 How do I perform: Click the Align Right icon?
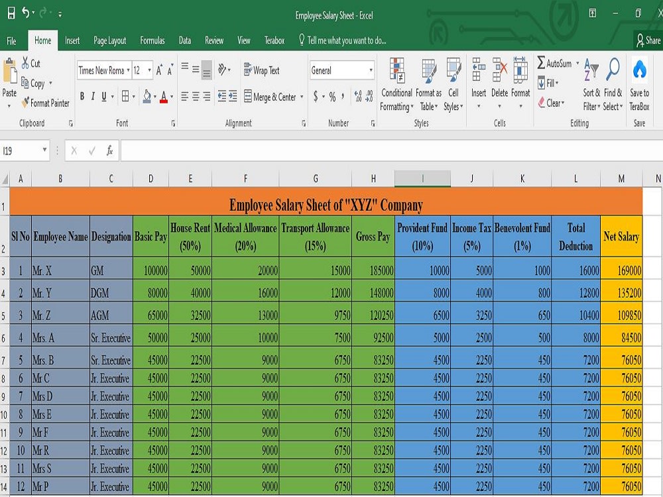[x=207, y=96]
